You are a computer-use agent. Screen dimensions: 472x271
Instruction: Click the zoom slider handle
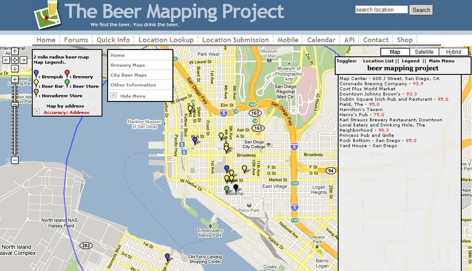click(x=15, y=104)
